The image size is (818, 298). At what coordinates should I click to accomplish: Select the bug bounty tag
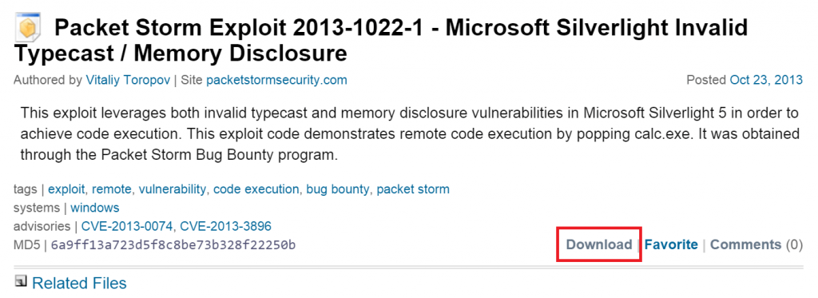tap(338, 189)
